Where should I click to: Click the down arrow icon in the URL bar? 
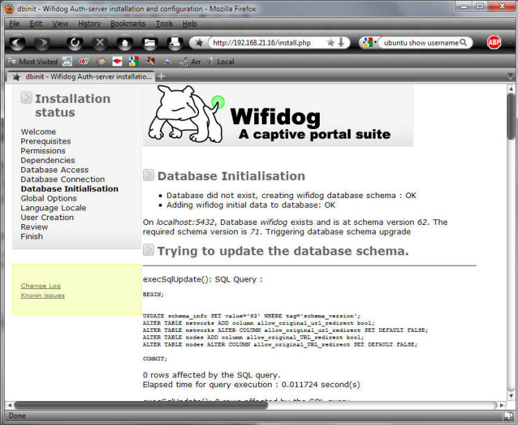[x=341, y=42]
